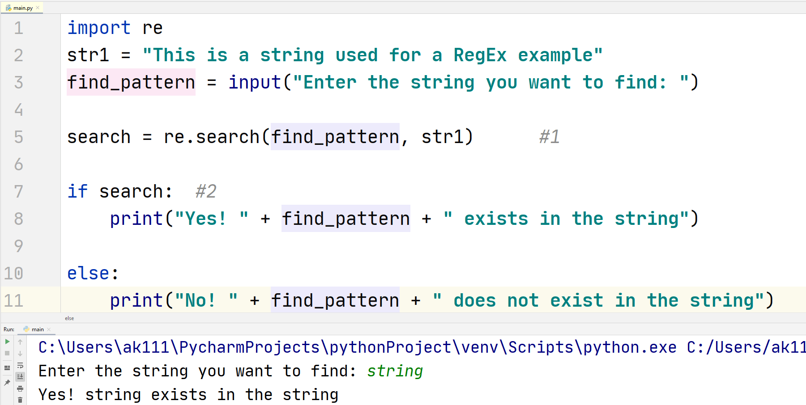Clear all console output with trash icon
The height and width of the screenshot is (405, 806).
(x=20, y=400)
